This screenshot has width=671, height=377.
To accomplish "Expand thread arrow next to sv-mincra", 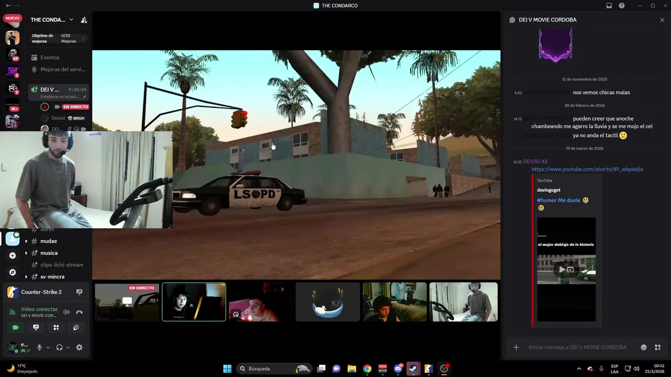I will pyautogui.click(x=26, y=276).
